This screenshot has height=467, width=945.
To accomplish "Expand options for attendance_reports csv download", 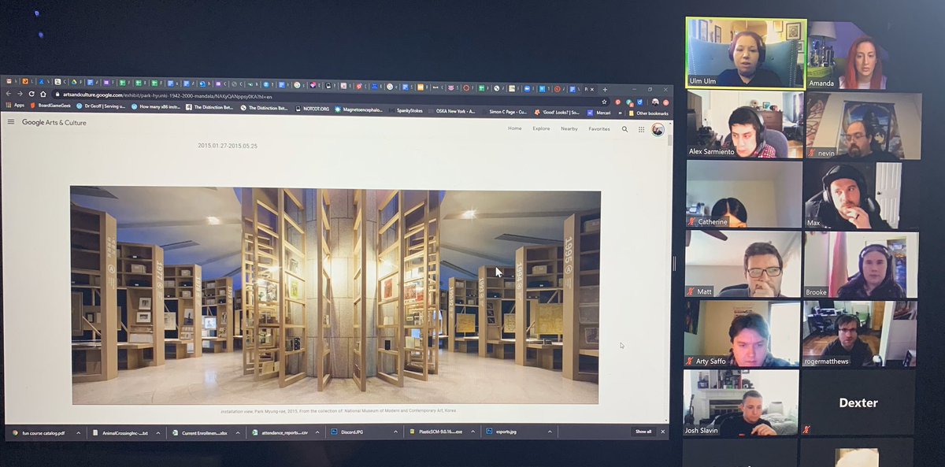I will [x=317, y=432].
